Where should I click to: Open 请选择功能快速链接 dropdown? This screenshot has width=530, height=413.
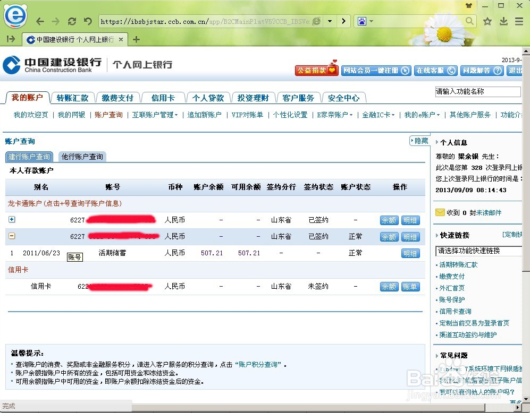pyautogui.click(x=478, y=251)
